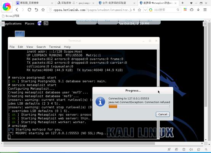Open the Terminal View menu
211x153 pixels.
30,47
